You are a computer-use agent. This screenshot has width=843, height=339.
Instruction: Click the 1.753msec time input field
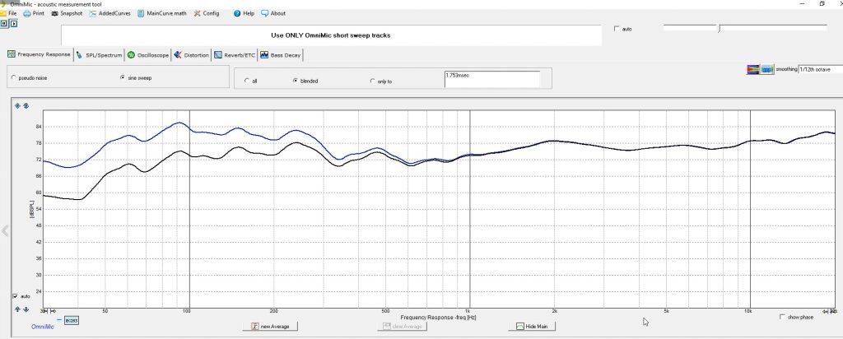[x=491, y=77]
